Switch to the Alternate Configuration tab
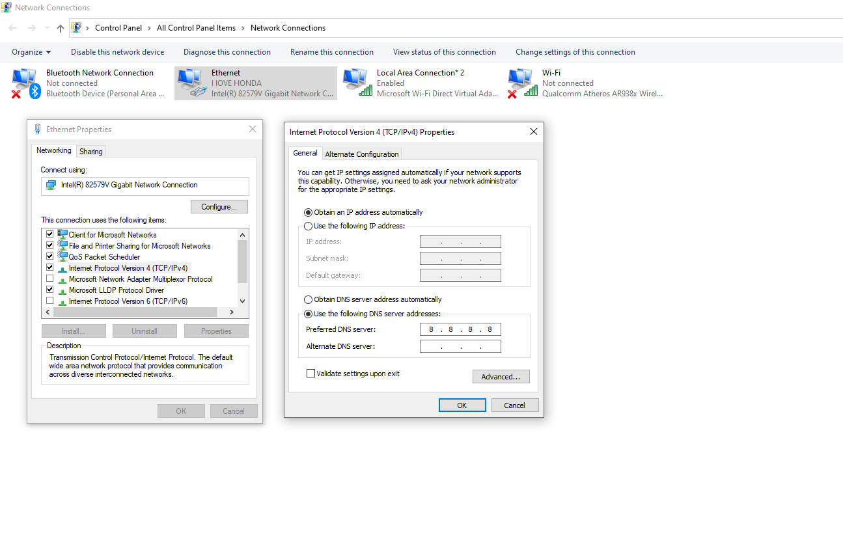843x533 pixels. pos(362,154)
